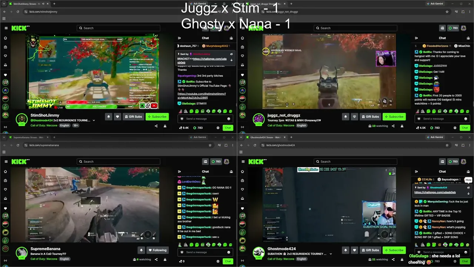Collapse the chat panel in StimShotJimmy window
This screenshot has height=267, width=474.
point(179,38)
